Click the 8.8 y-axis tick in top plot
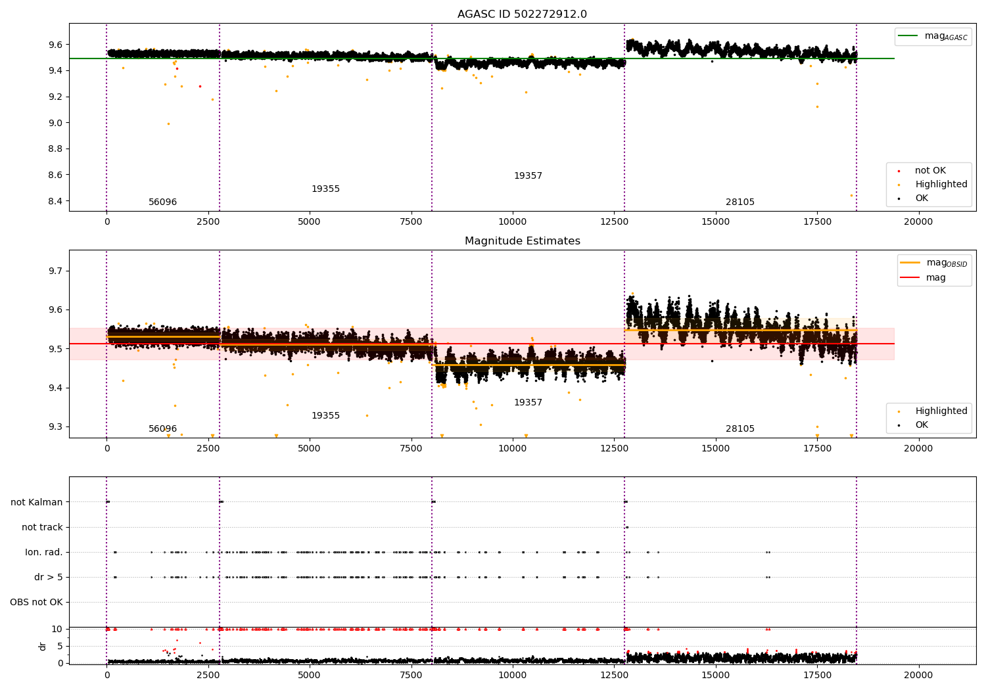This screenshot has width=986, height=690. (55, 149)
